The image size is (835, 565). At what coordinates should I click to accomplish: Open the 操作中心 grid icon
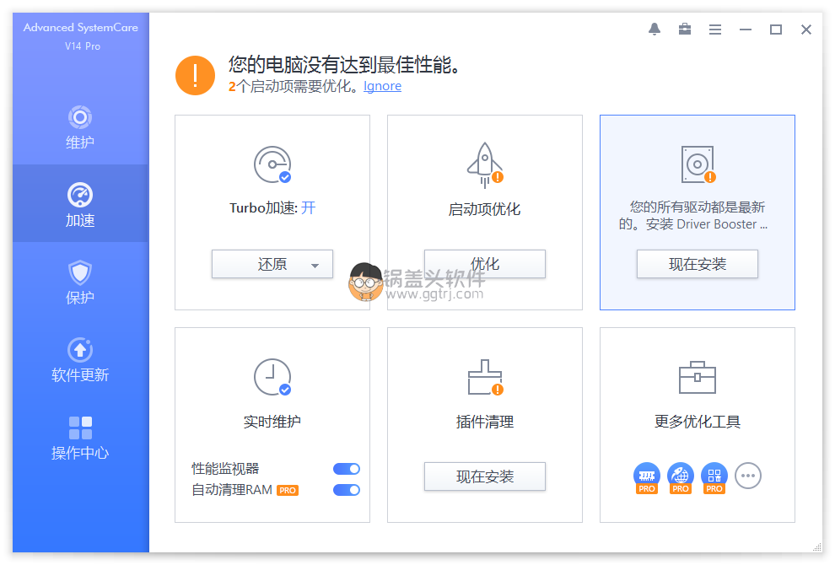(x=80, y=428)
